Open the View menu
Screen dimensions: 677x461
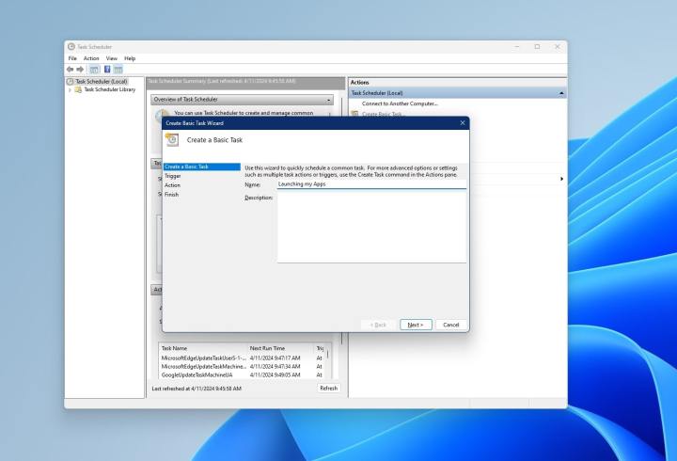111,58
